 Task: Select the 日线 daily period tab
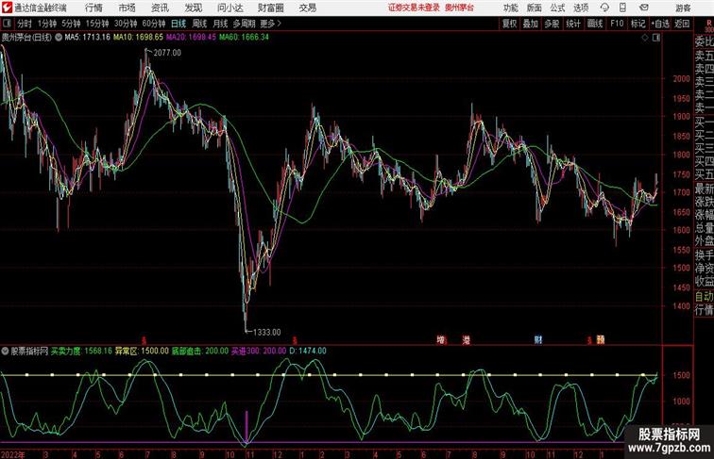[178, 24]
